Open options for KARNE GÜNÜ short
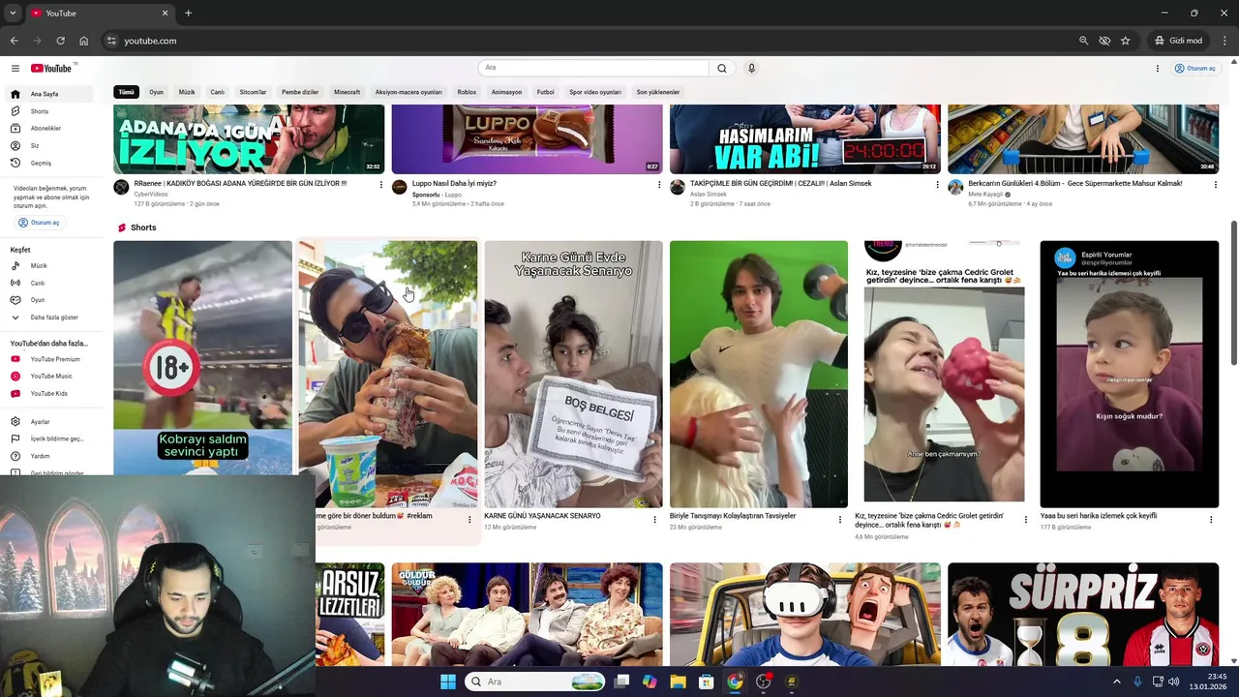 655,520
